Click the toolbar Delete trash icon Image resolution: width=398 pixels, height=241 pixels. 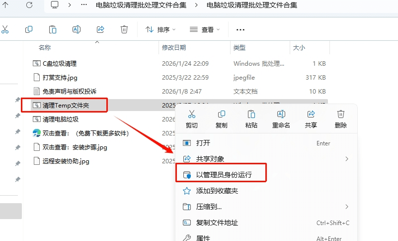[124, 29]
